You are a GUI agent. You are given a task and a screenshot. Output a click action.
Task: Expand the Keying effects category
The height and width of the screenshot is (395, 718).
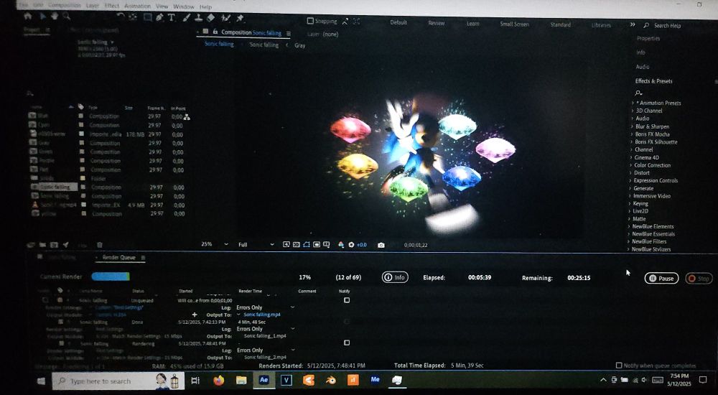pyautogui.click(x=630, y=203)
